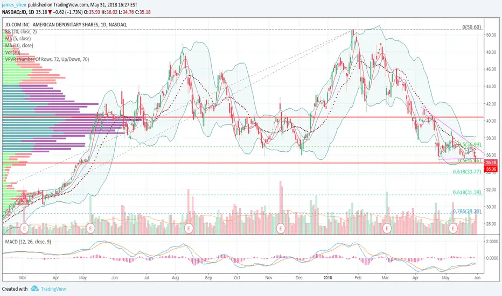Image resolution: width=502 pixels, height=296 pixels.
Task: Click the 2018 label on time axis
Action: click(x=327, y=278)
